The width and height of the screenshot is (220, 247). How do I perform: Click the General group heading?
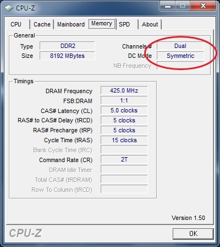point(24,35)
